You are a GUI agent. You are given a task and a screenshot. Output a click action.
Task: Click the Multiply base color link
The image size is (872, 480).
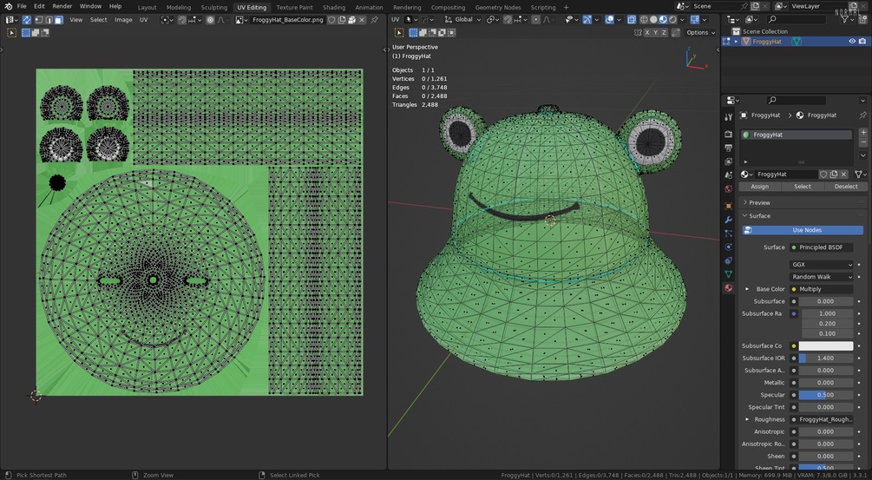click(x=822, y=289)
